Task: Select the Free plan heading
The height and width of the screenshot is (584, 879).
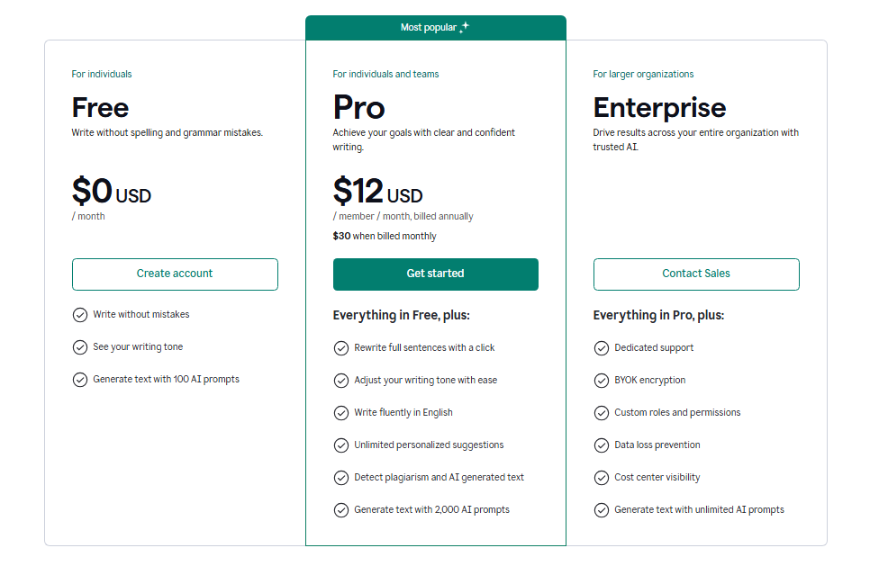Action: pos(100,108)
